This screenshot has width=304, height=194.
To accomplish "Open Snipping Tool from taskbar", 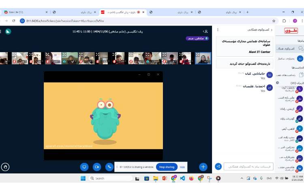I will [210, 178].
